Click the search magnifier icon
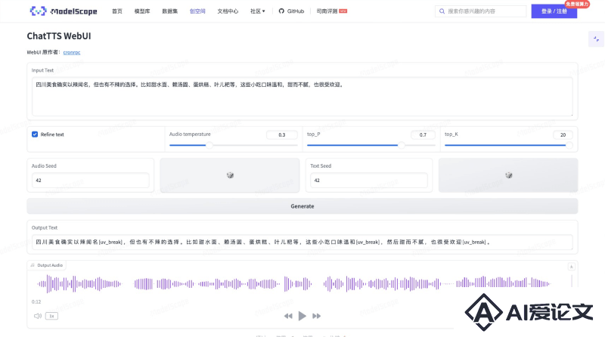Screen dimensions: 605x337 (x=442, y=11)
